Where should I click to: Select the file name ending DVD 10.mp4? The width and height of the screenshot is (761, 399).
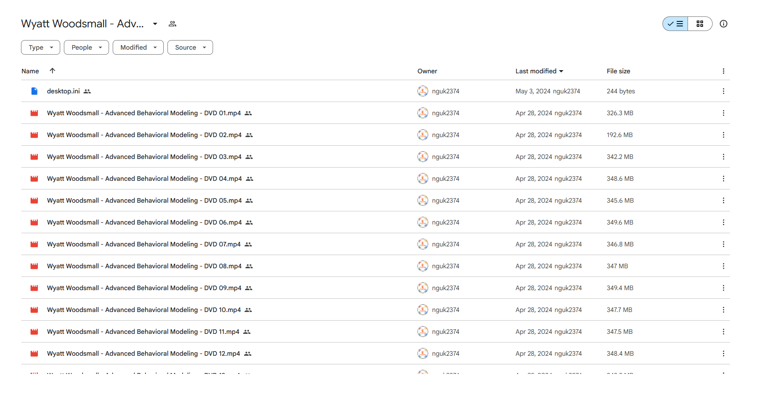pyautogui.click(x=144, y=310)
